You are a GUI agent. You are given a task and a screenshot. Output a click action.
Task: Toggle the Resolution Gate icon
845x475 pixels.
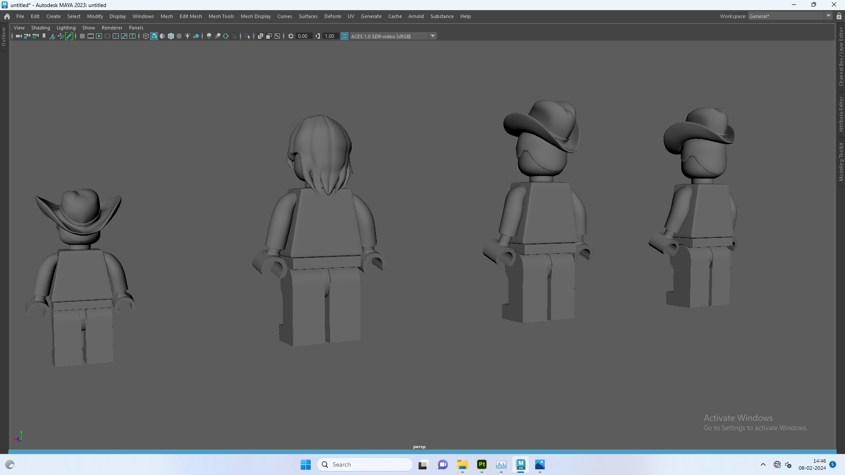[x=99, y=36]
